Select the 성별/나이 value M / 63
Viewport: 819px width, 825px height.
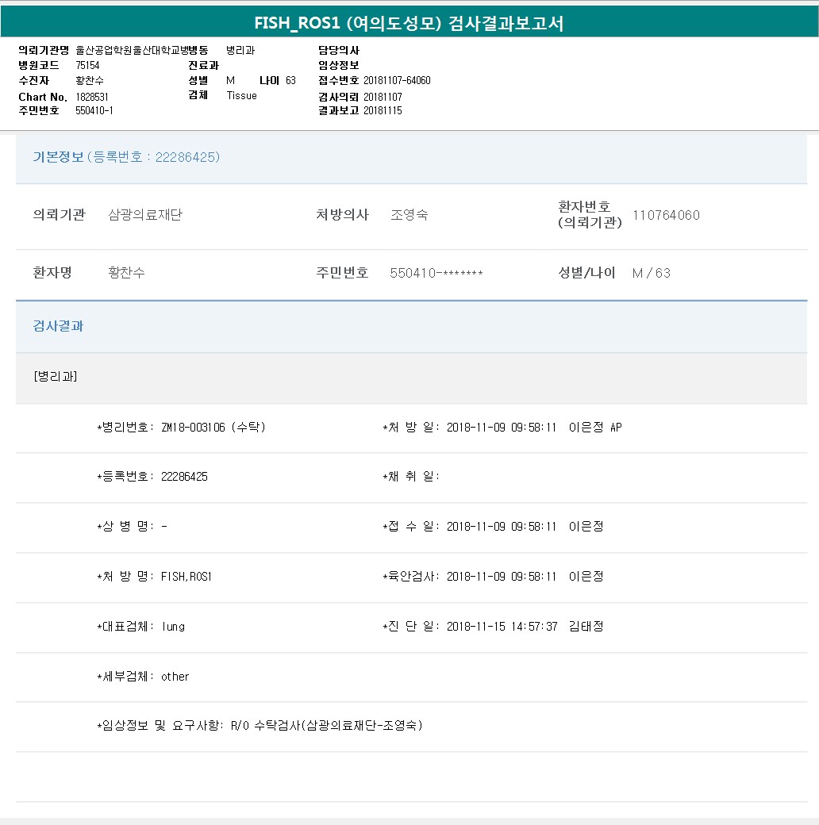point(651,273)
